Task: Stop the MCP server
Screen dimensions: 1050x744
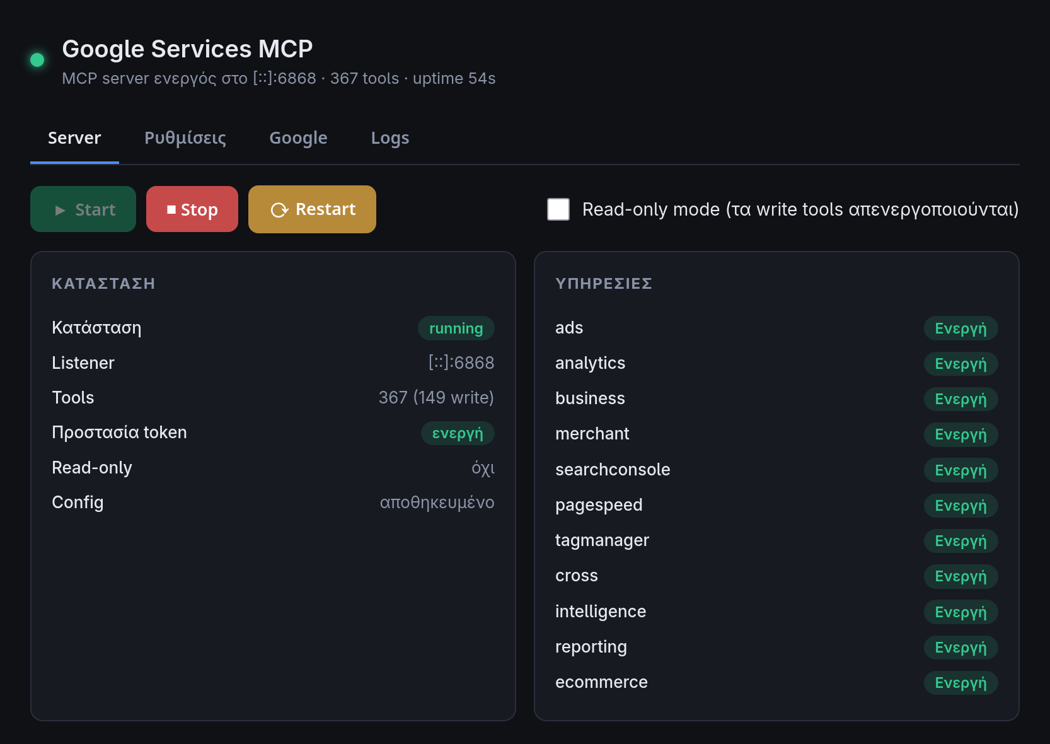Action: pos(192,209)
